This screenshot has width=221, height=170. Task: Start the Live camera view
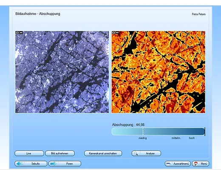pyautogui.click(x=29, y=153)
